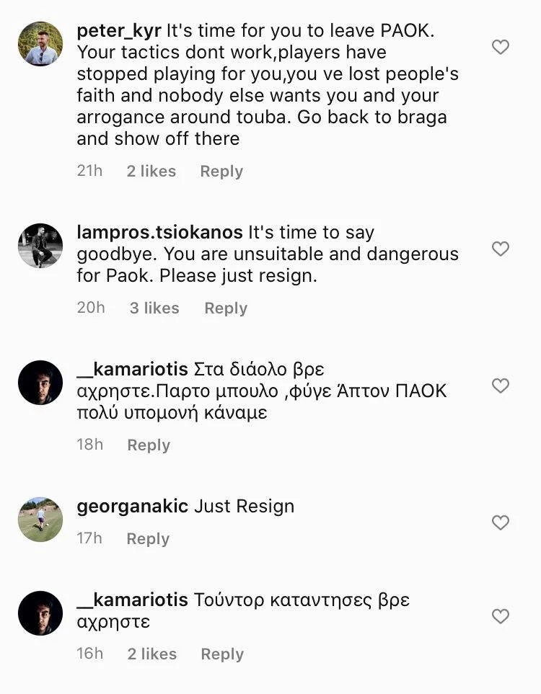Open georganakic's profile avatar
541x694 pixels.
pyautogui.click(x=40, y=520)
